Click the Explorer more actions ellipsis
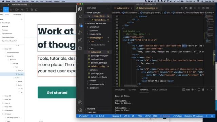 point(108,8)
